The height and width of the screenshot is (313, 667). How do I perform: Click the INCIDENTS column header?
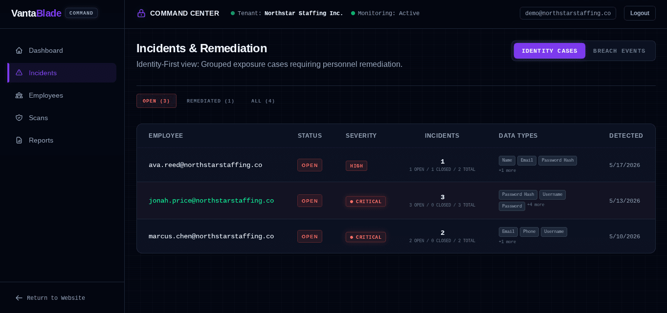(442, 136)
